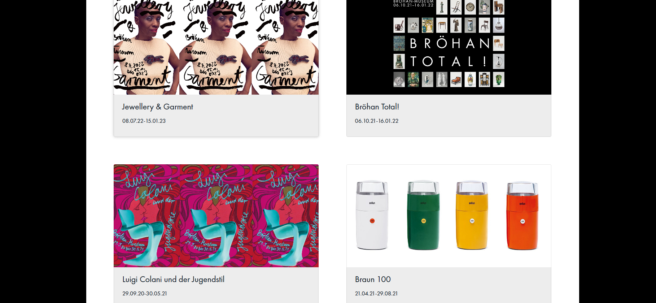Screen dimensions: 656x303
Task: Select the Braun 100 exhibition title
Action: [x=373, y=280]
